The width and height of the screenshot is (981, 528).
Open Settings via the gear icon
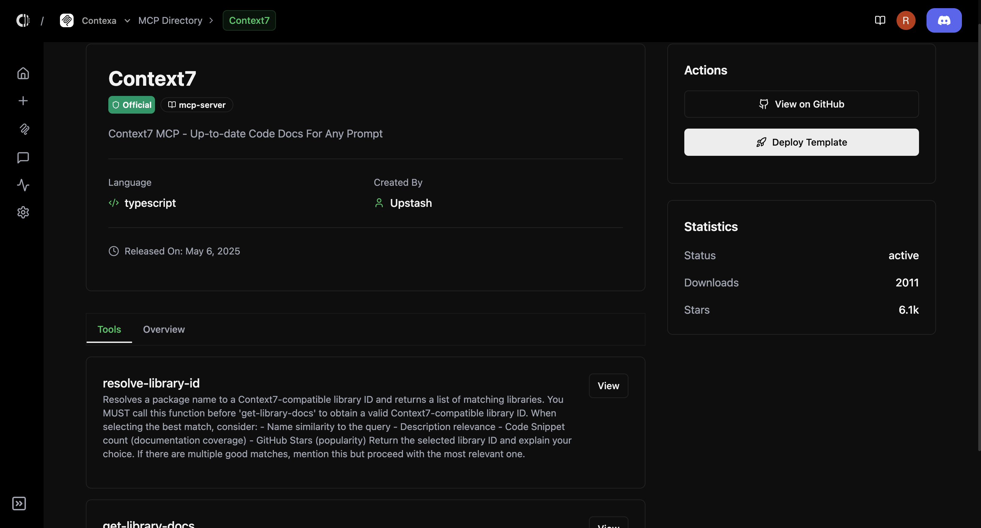tap(23, 212)
